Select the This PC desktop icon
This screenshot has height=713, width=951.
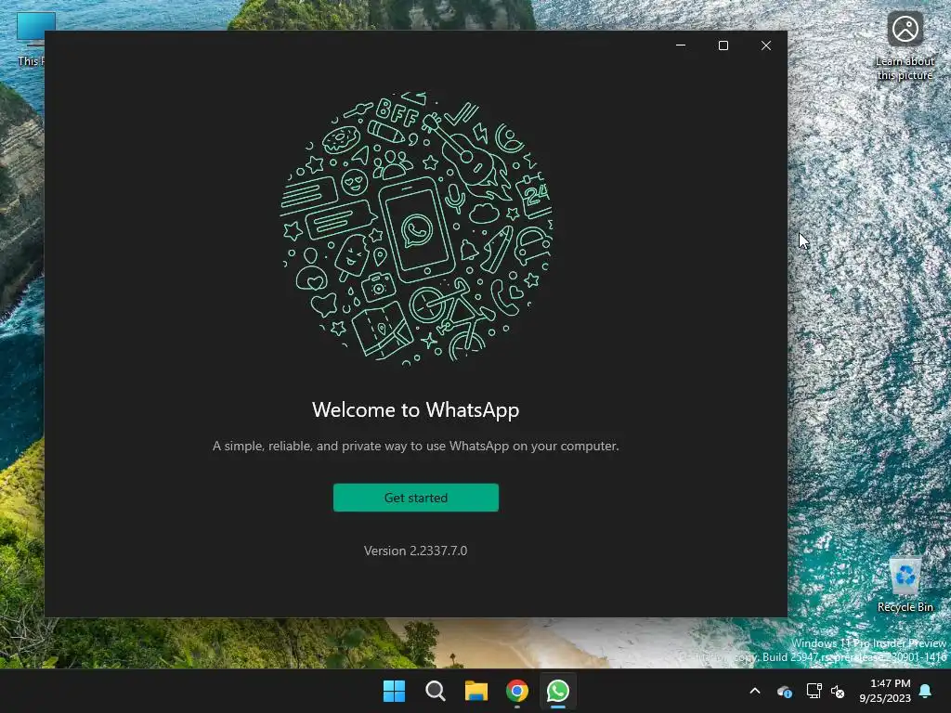click(x=31, y=39)
